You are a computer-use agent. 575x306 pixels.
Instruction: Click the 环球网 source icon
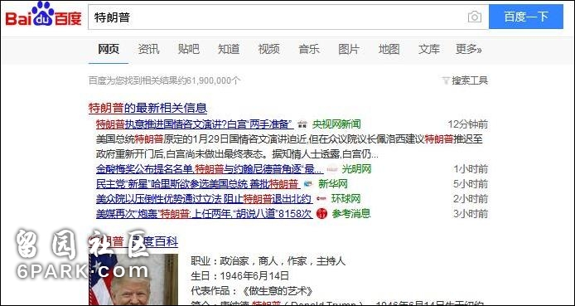tap(321, 198)
